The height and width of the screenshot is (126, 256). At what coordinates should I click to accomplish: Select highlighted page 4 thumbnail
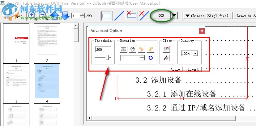click(47, 84)
